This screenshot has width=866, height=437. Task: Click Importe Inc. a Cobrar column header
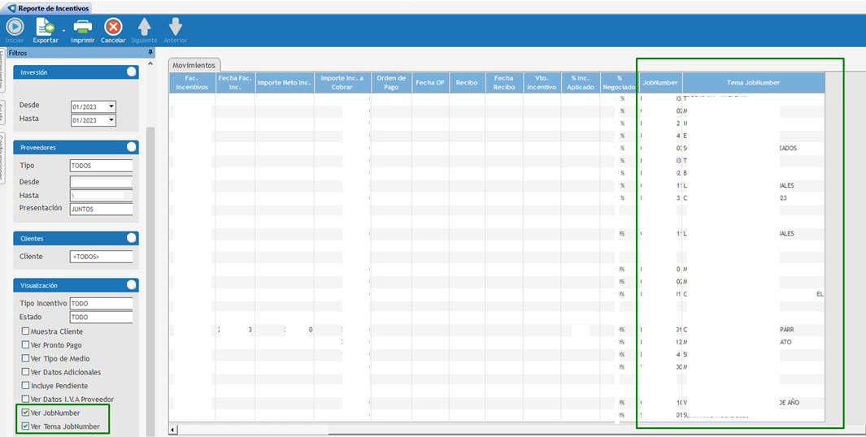coord(342,83)
